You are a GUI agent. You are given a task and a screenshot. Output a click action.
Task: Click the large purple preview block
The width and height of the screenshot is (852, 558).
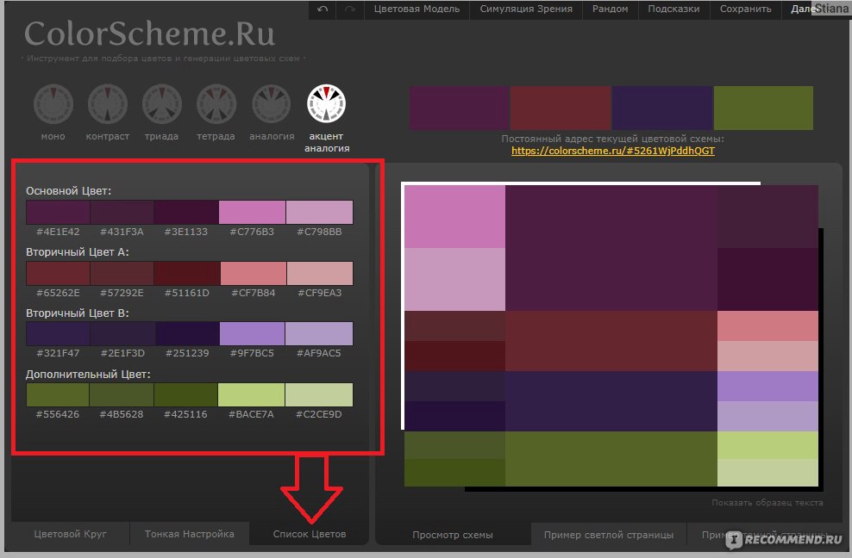pyautogui.click(x=611, y=248)
